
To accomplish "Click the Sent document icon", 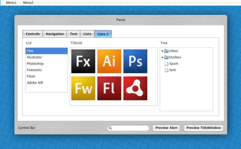I will (x=166, y=70).
